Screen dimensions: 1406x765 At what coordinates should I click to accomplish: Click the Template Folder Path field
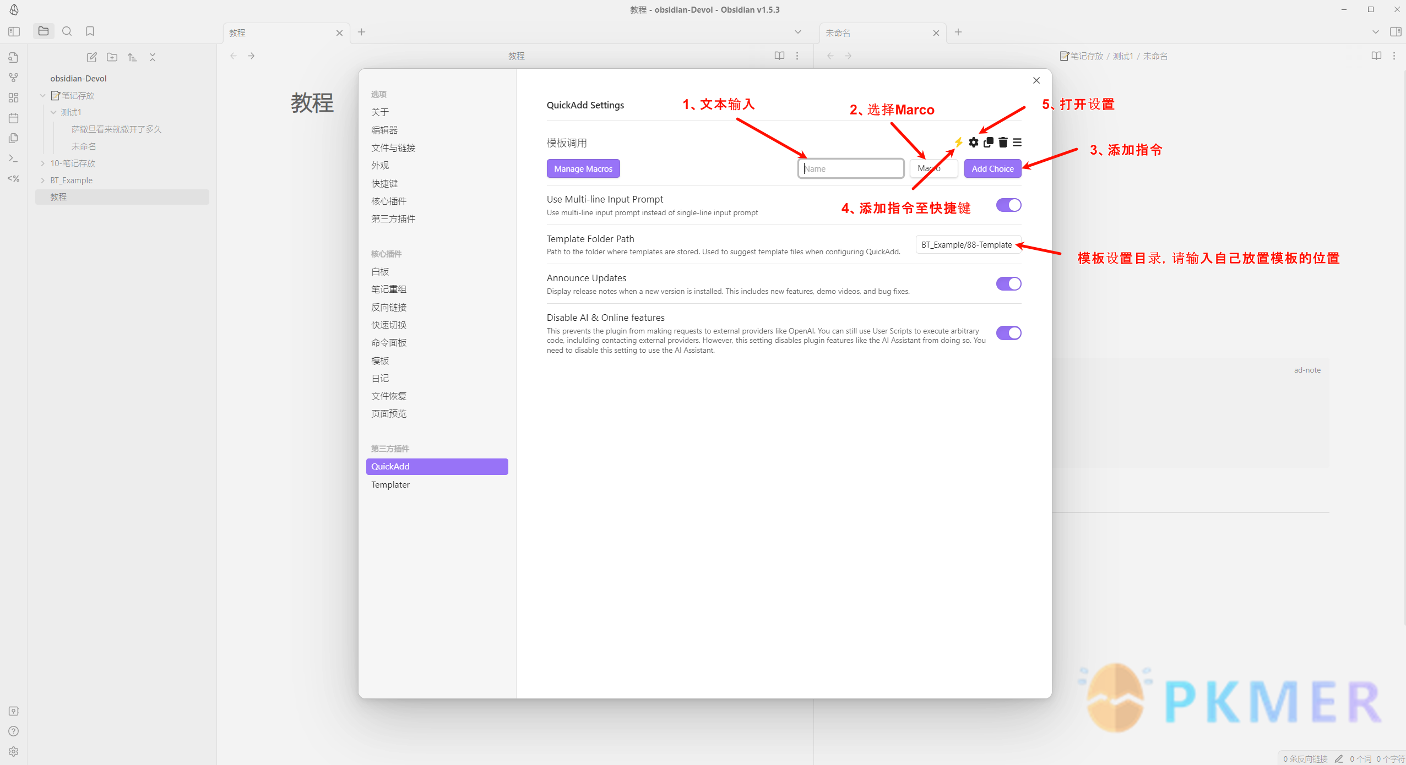coord(967,245)
